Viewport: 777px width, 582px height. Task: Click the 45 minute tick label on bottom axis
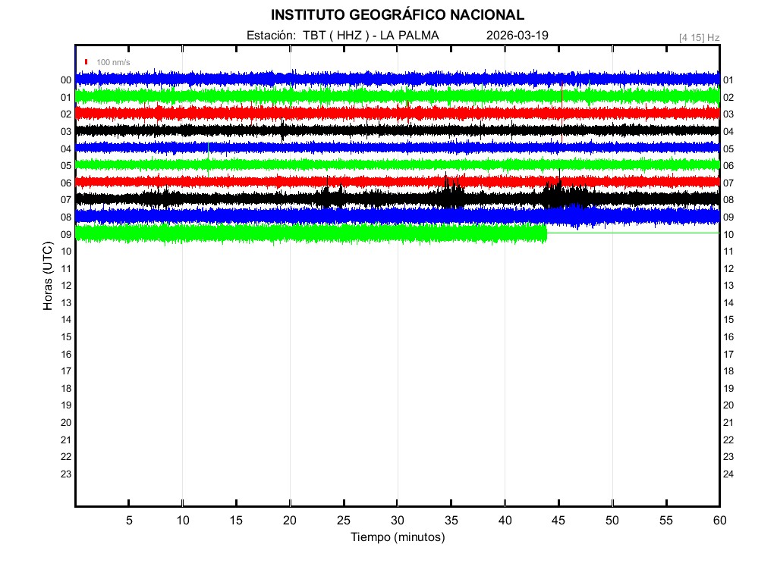point(558,520)
